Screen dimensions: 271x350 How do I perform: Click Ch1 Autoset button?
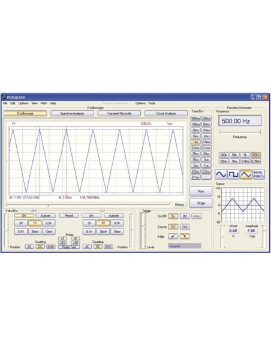click(46, 216)
